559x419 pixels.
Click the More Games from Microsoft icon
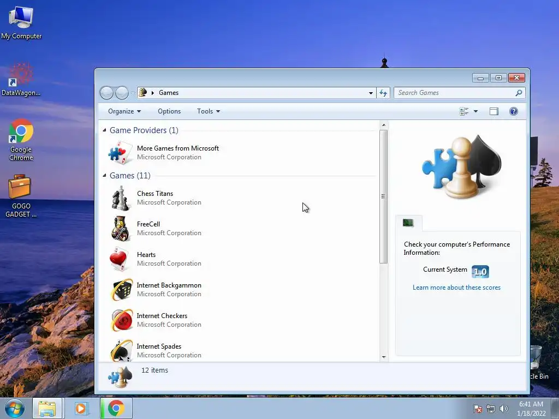click(120, 153)
